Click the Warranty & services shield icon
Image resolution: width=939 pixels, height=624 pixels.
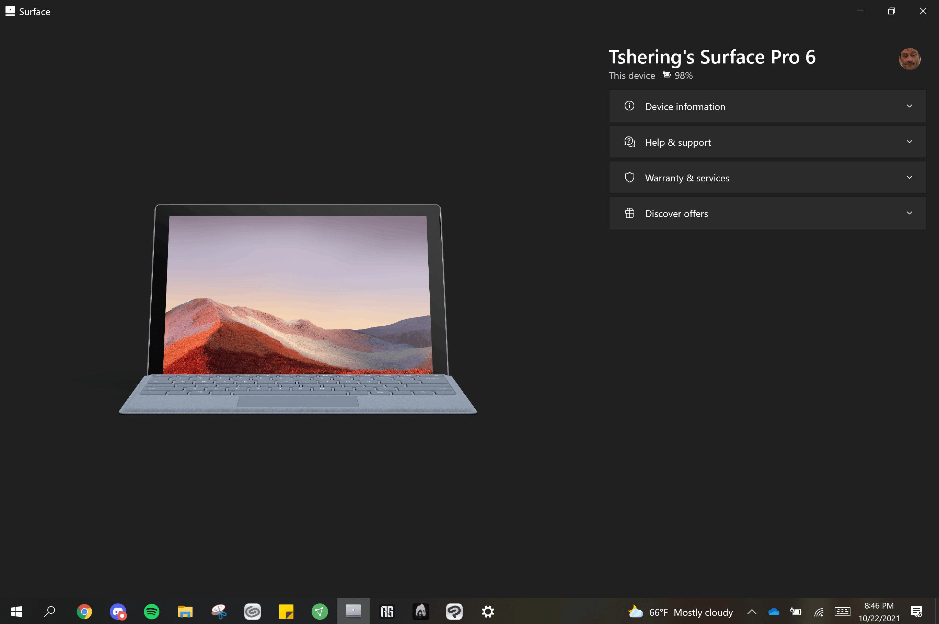629,178
